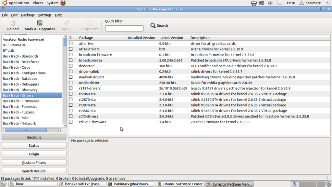Toggle the zd1211-firmware checkbox
Image resolution: width=332 pixels, height=187 pixels.
pyautogui.click(x=71, y=122)
